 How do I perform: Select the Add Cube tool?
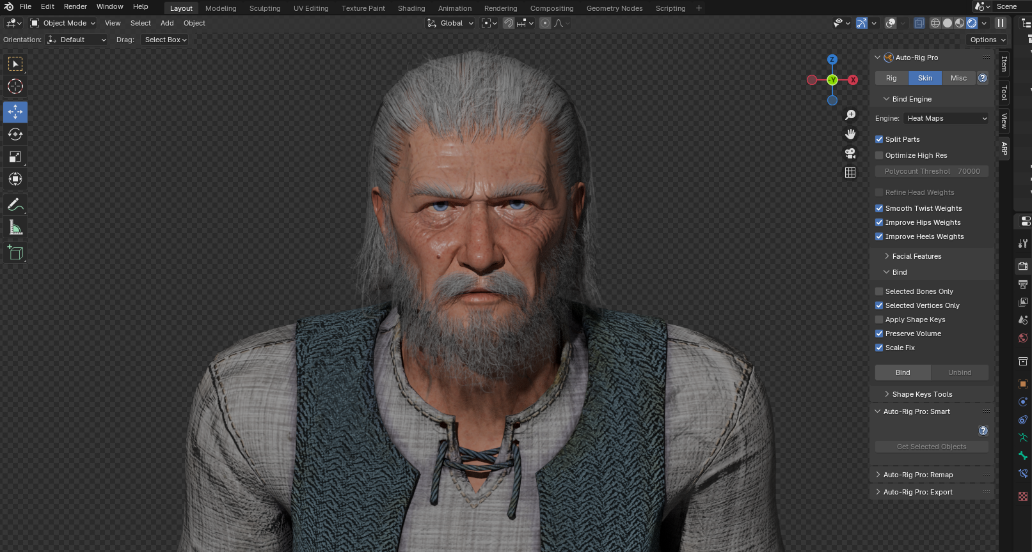tap(15, 253)
